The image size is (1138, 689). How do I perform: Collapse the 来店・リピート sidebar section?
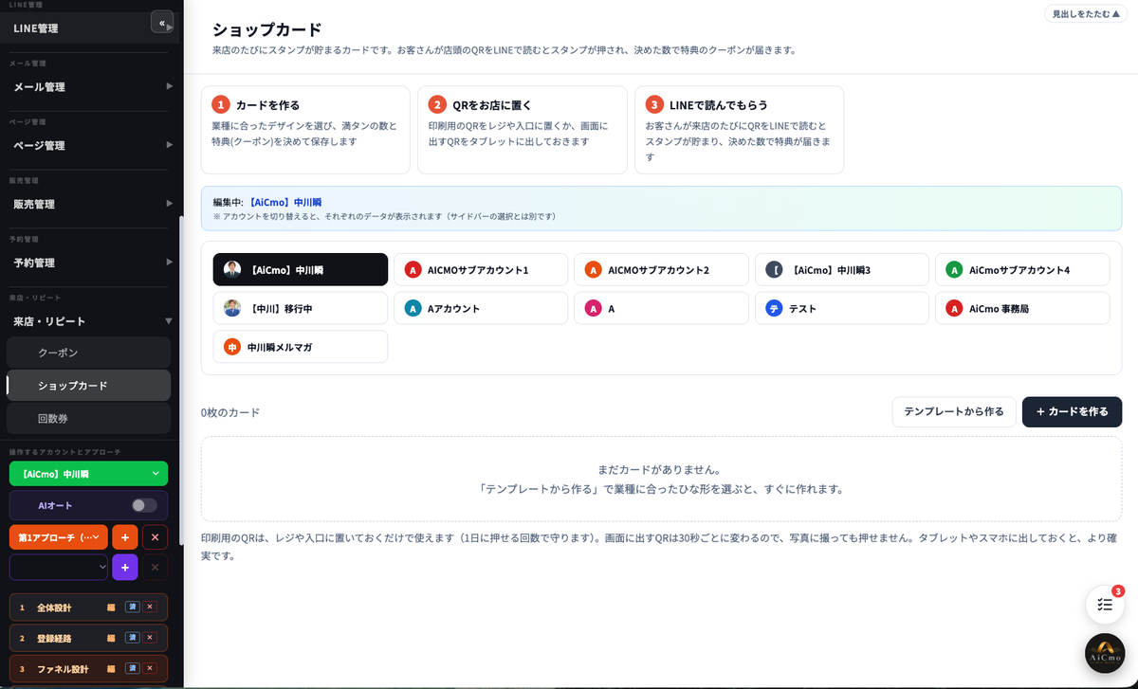(90, 321)
